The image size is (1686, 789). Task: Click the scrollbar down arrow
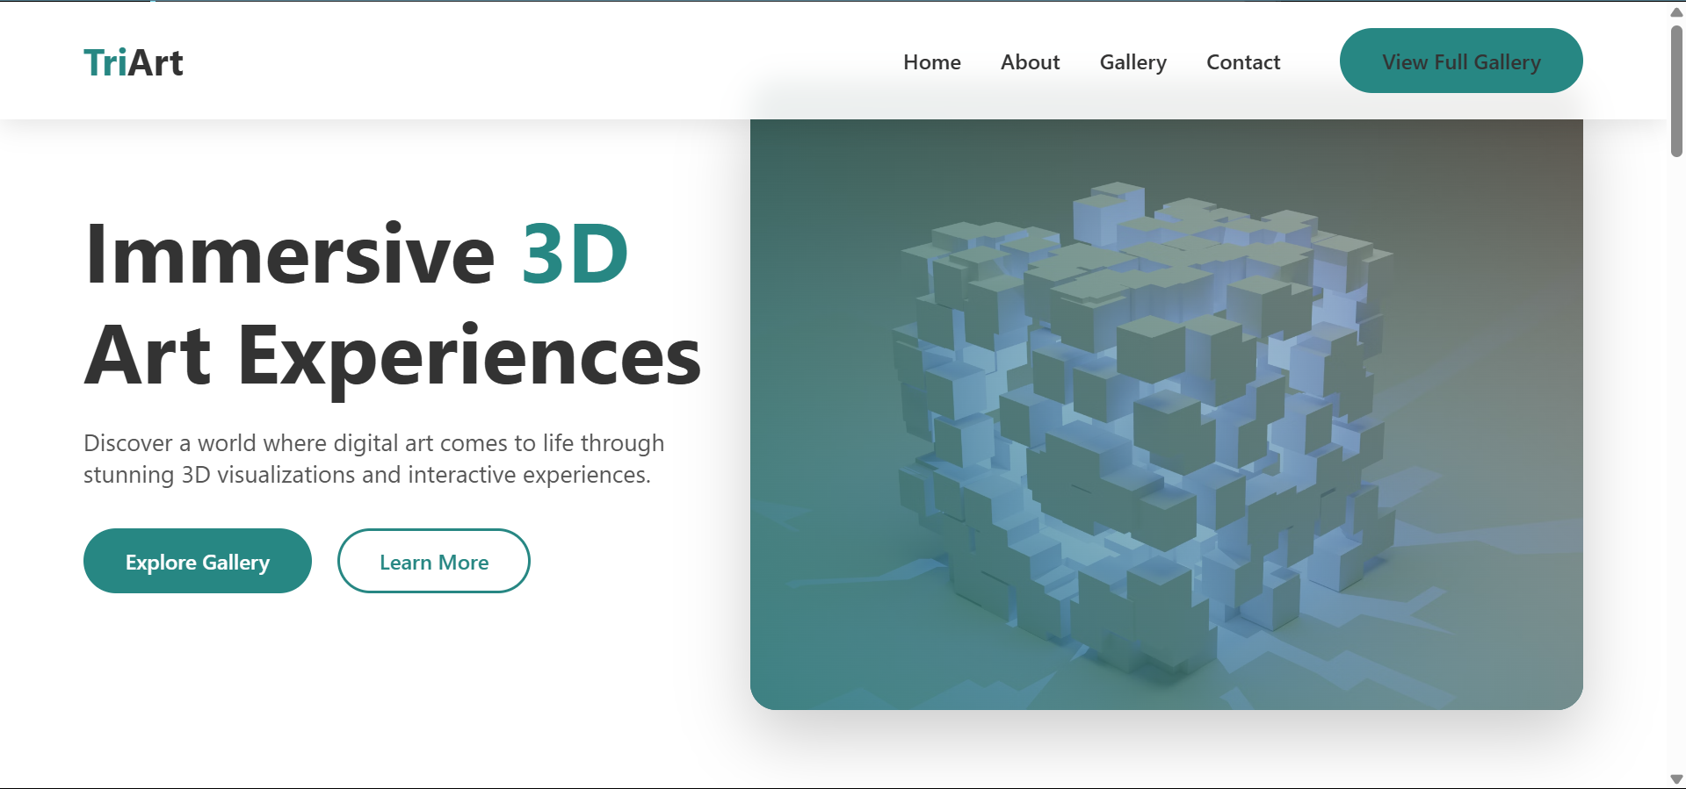(x=1676, y=779)
